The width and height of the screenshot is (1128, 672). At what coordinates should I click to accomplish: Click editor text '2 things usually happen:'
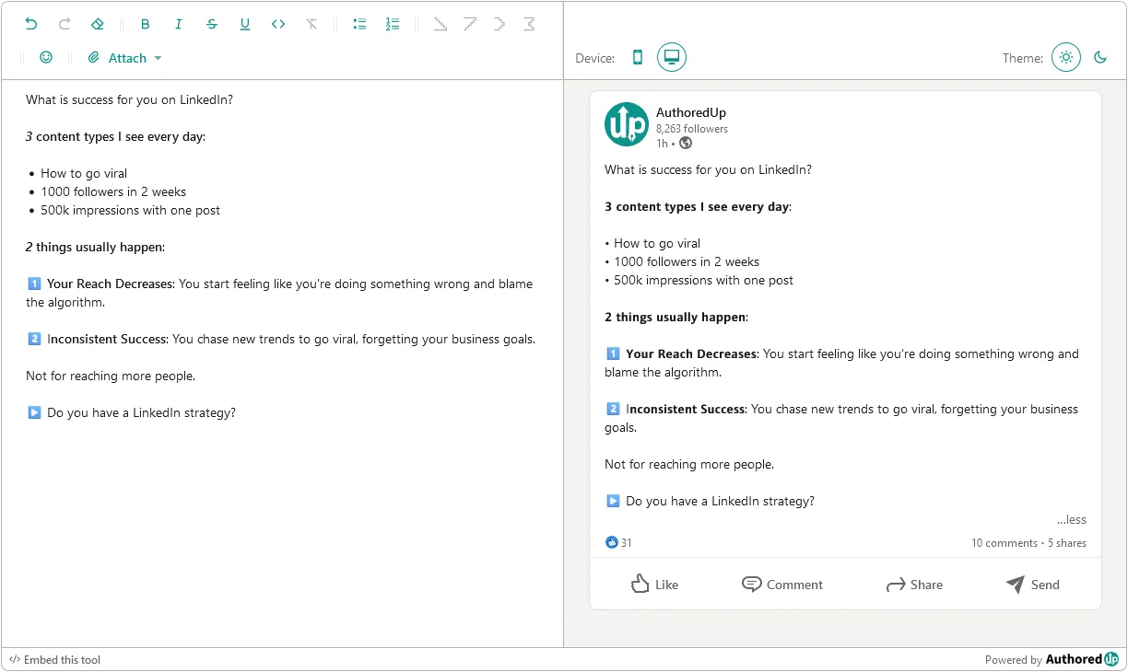[x=95, y=247]
